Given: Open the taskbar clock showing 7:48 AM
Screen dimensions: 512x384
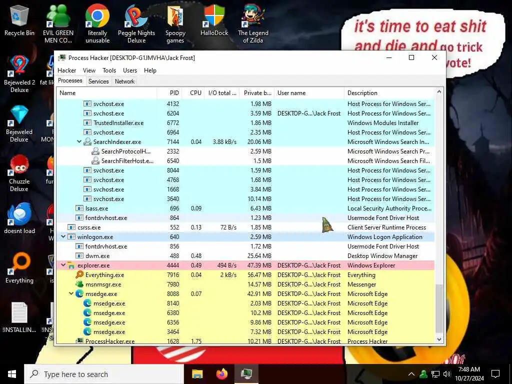Looking at the screenshot, I should point(469,374).
